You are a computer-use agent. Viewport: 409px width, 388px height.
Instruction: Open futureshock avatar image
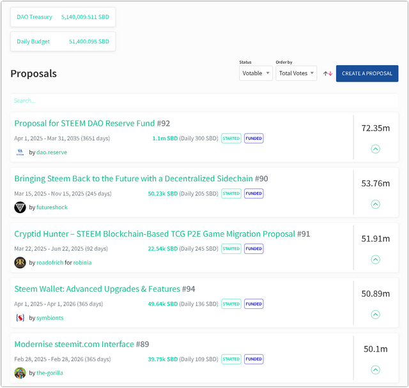coord(20,207)
